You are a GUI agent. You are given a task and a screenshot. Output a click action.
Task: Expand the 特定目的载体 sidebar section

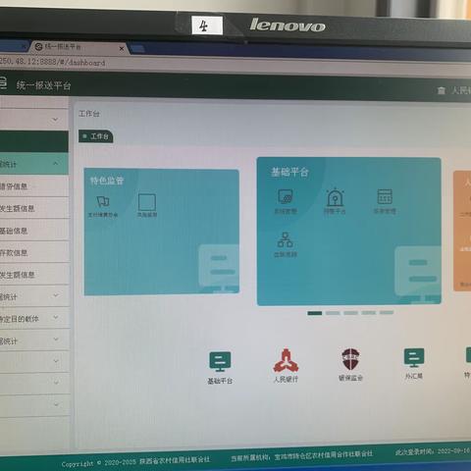pyautogui.click(x=34, y=318)
